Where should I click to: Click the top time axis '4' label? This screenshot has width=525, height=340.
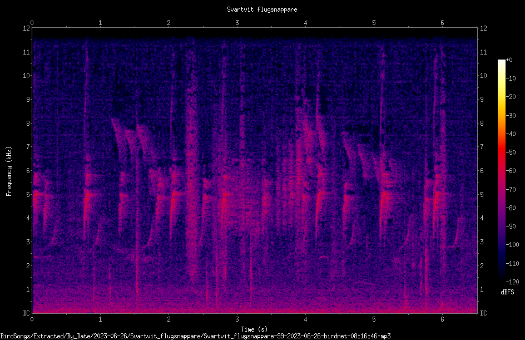[305, 23]
